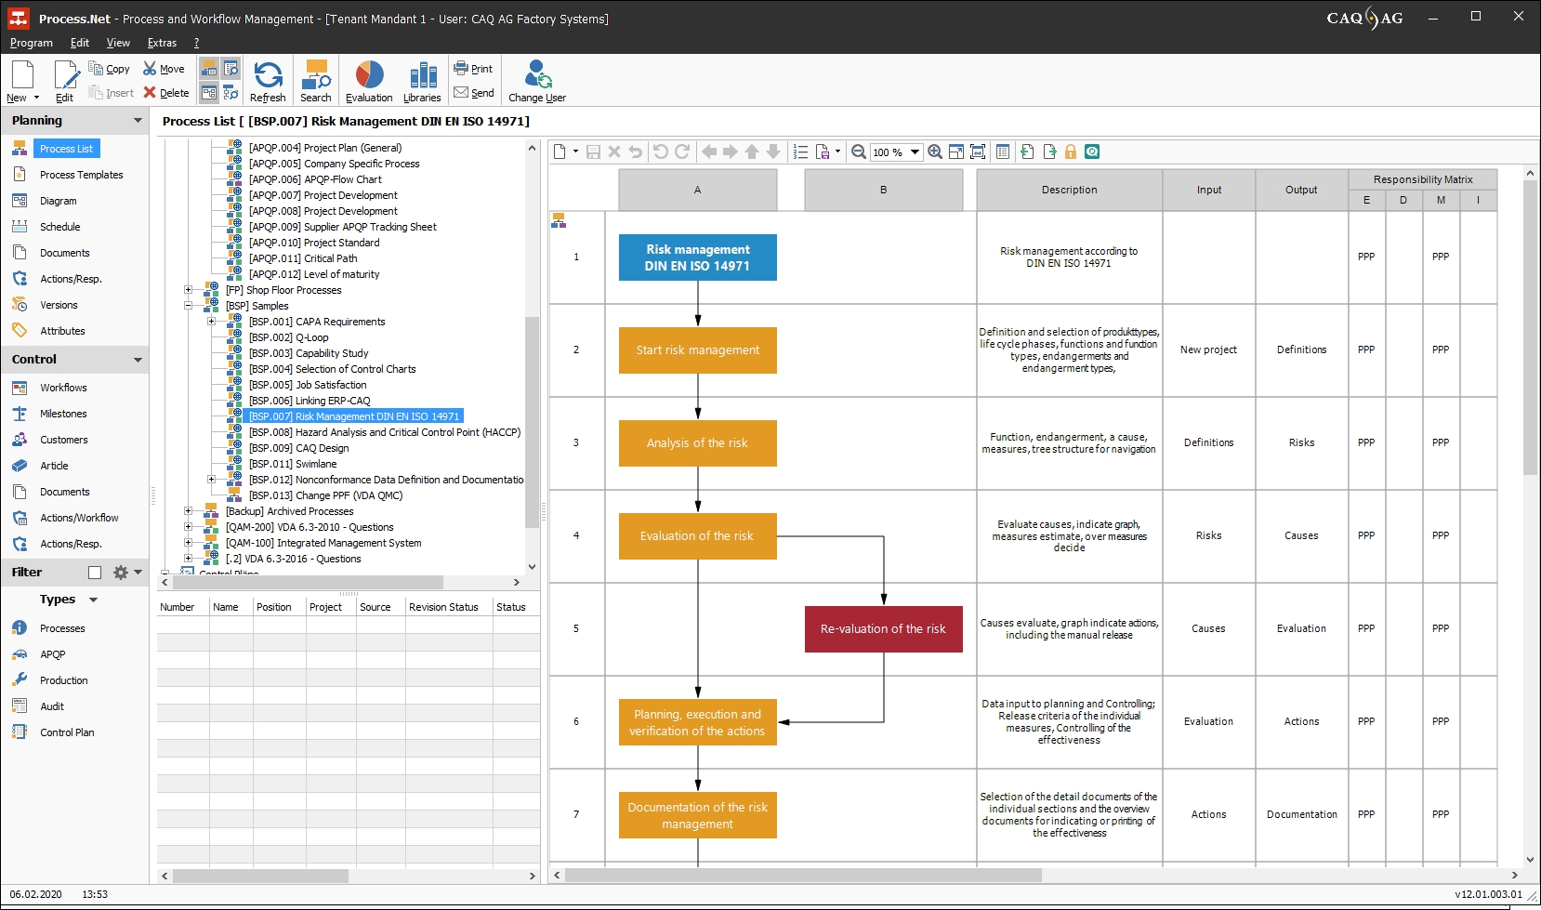Screen dimensions: 1541x910
Task: Expand the [BSP.001] CAPA Requirements node
Action: coord(211,322)
